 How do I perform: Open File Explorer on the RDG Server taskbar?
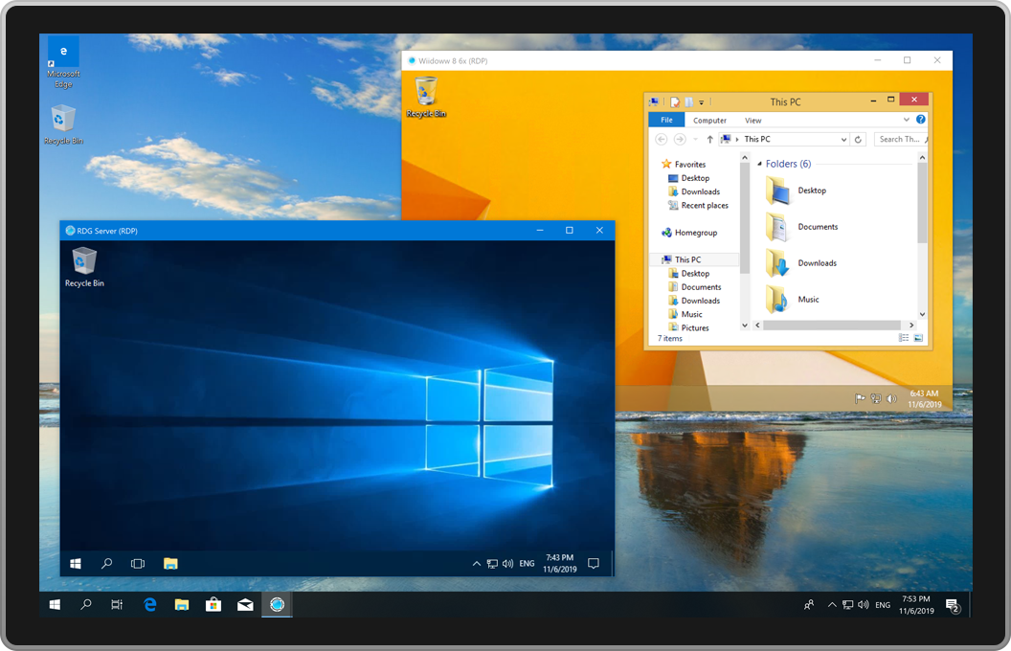(169, 563)
